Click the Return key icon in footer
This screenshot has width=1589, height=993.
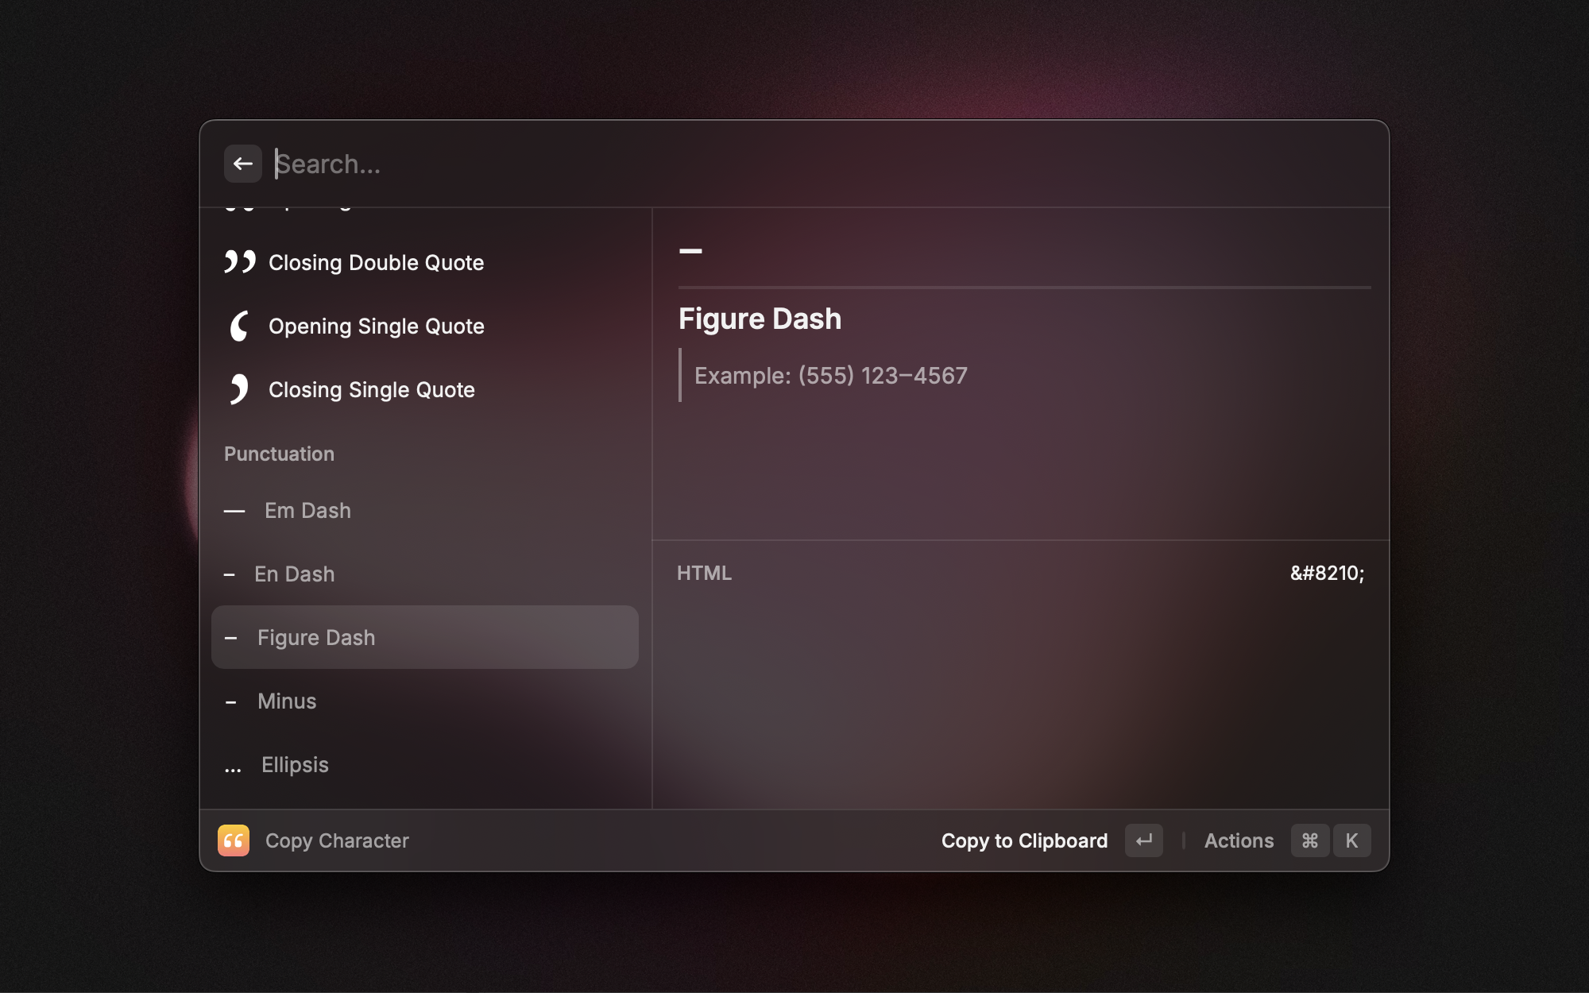[1143, 840]
